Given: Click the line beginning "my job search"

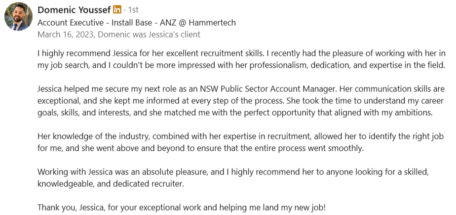Looking at the screenshot, I should [241, 65].
